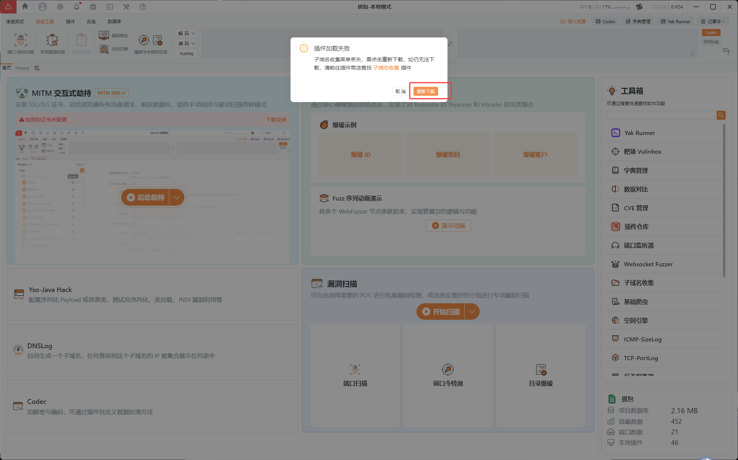Click the home icon in title bar
Screen dimensions: 738x460
tap(25, 6)
